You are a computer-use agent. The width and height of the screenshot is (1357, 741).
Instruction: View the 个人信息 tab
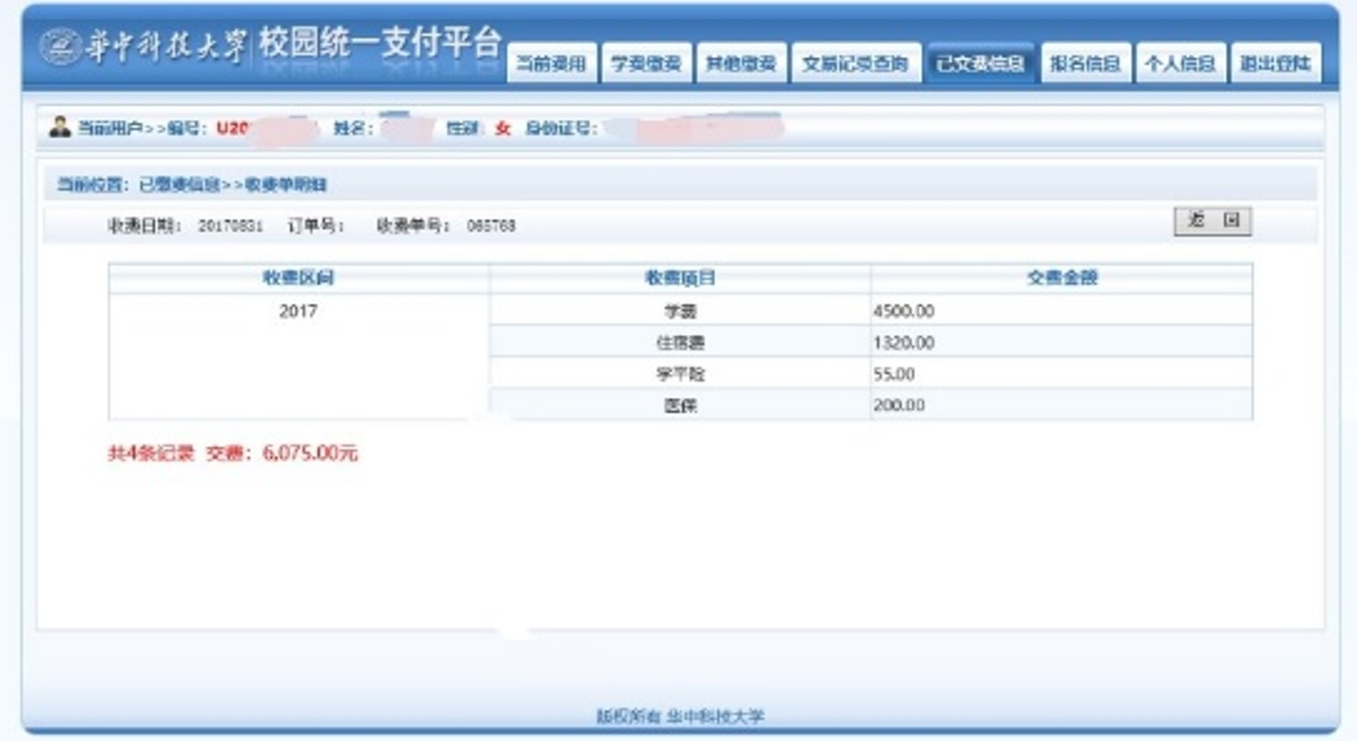click(x=1180, y=64)
